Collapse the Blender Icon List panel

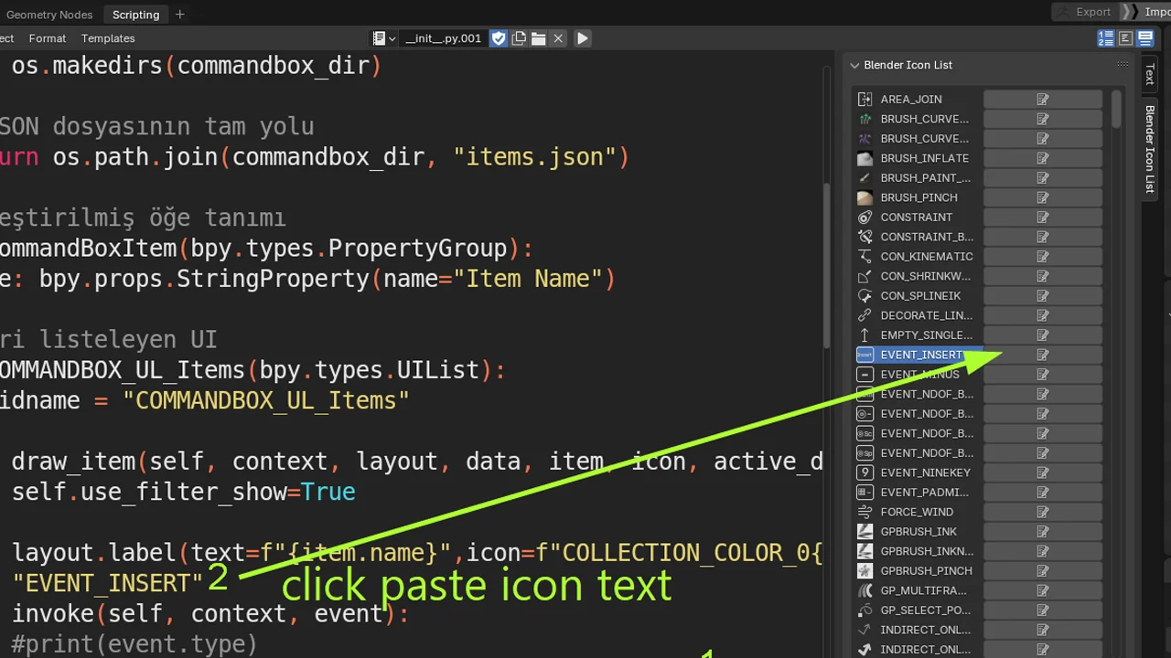click(855, 65)
